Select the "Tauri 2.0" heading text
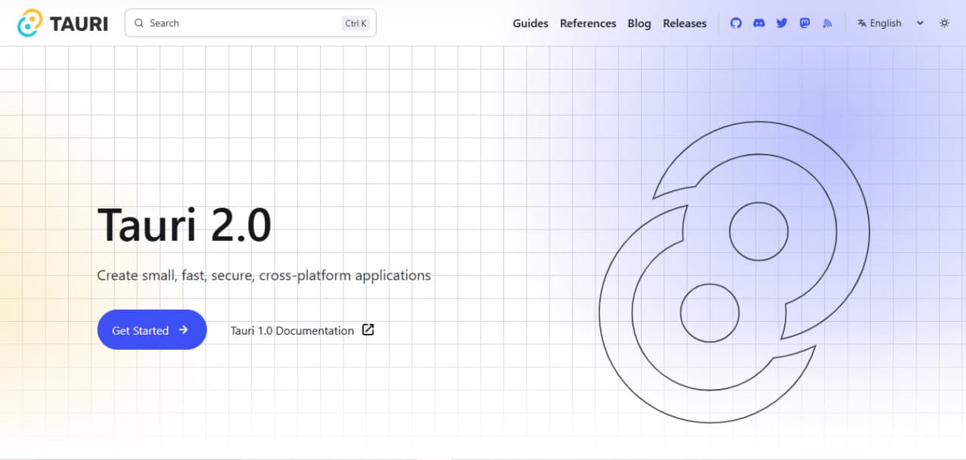The image size is (966, 460). tap(184, 225)
